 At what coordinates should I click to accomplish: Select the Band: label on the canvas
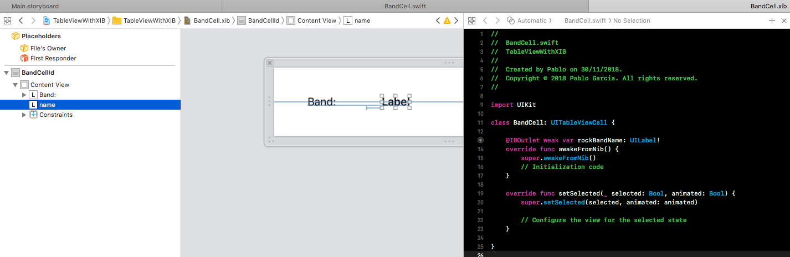coord(322,102)
